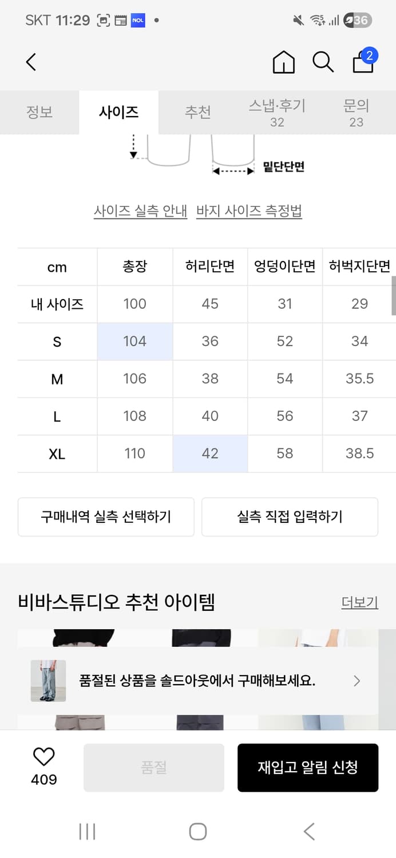This screenshot has width=396, height=858.
Task: Open the NOL icon in the status bar
Action: pos(137,19)
